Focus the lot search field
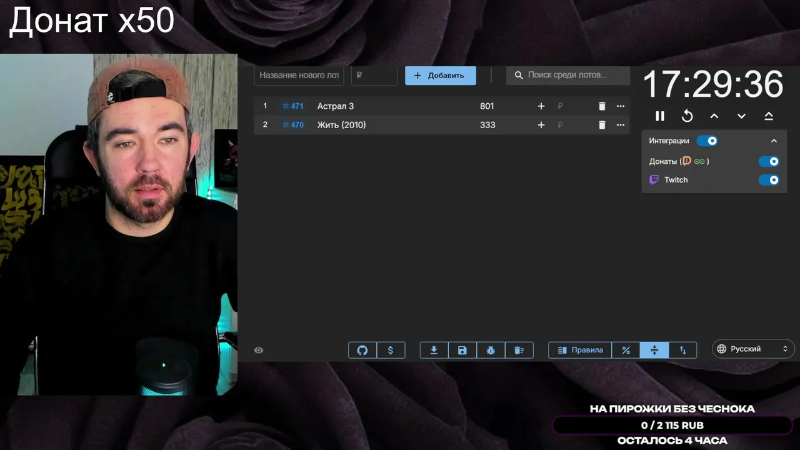The height and width of the screenshot is (450, 800). tap(568, 75)
